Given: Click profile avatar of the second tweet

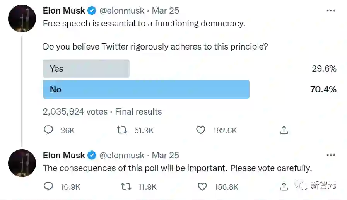Looking at the screenshot, I should [x=22, y=163].
